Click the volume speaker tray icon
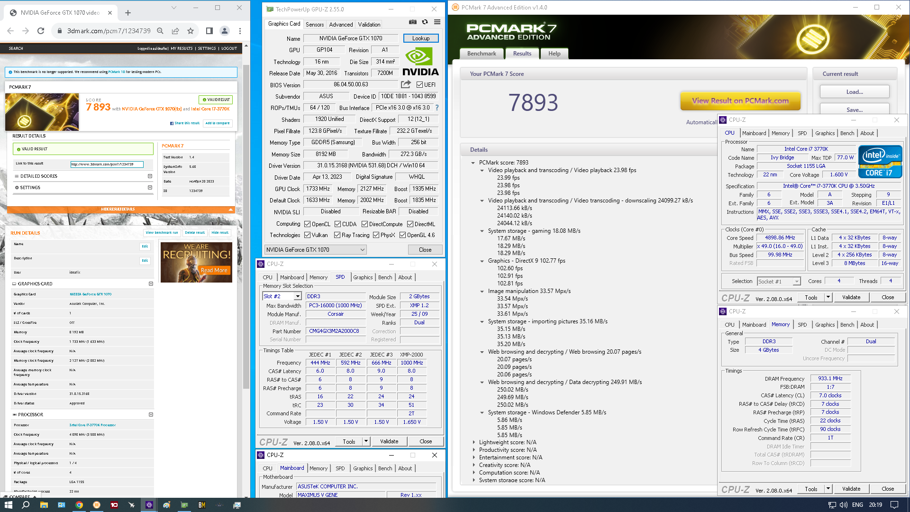Image resolution: width=910 pixels, height=512 pixels. tap(844, 505)
